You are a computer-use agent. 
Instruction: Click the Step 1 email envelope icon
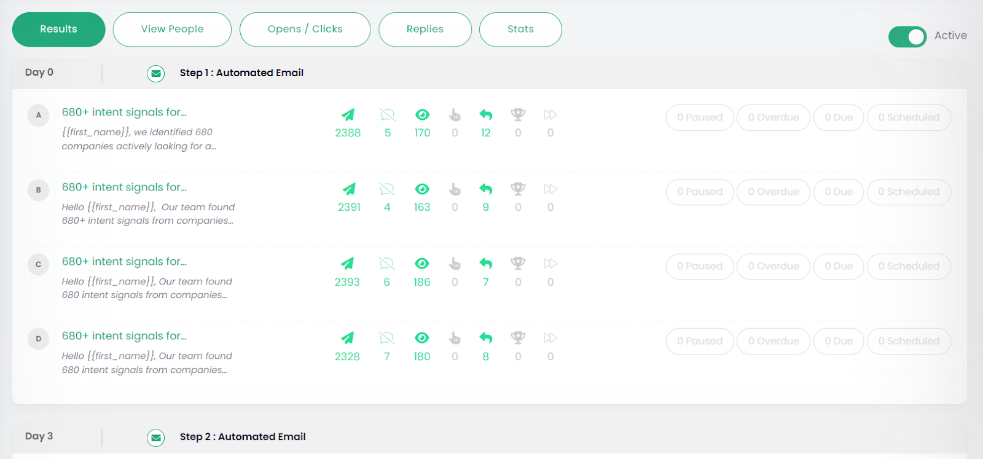tap(156, 74)
